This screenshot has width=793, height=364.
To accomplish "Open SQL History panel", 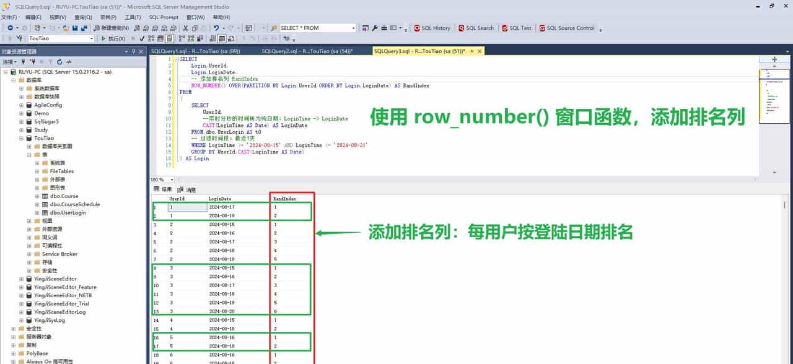I will 434,28.
